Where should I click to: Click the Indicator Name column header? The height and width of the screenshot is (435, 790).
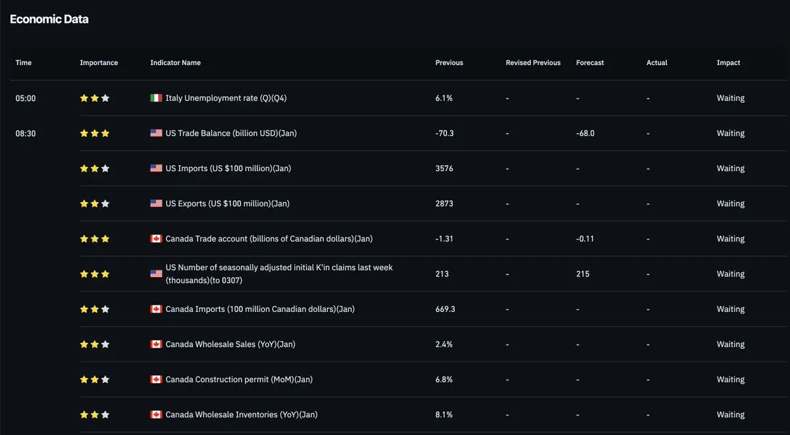pyautogui.click(x=175, y=63)
